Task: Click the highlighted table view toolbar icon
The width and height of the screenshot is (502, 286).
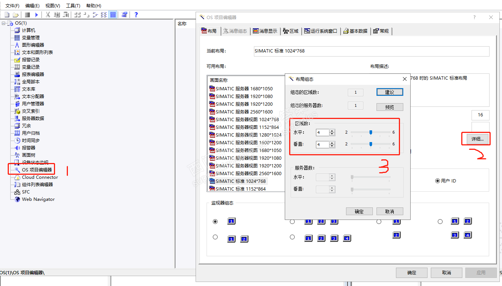Action: pyautogui.click(x=113, y=15)
